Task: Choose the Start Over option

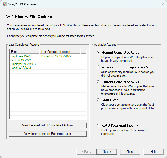Action: point(98,100)
